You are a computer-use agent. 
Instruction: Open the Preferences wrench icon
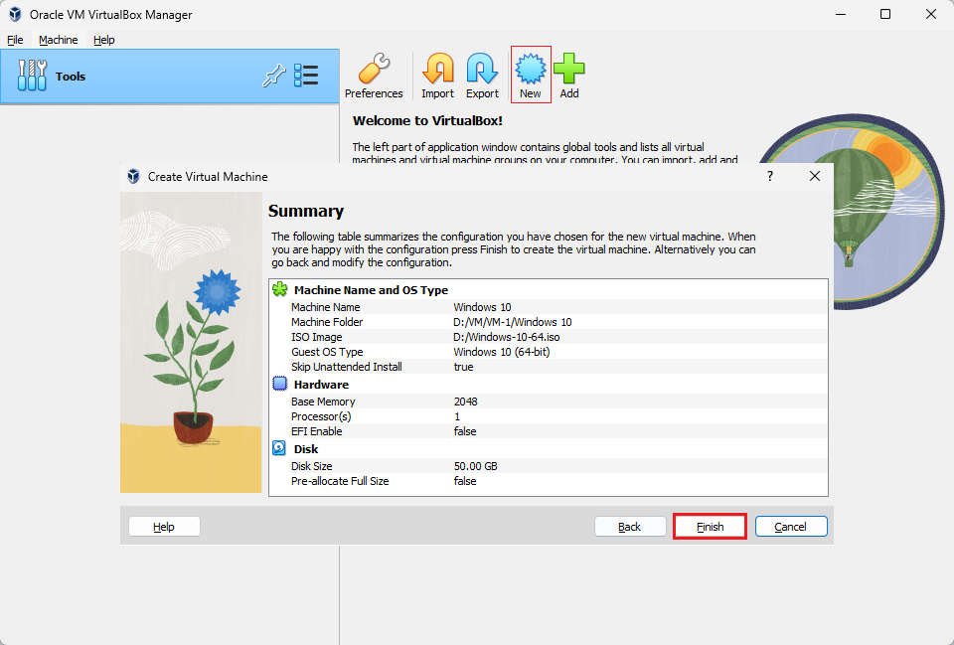(374, 69)
